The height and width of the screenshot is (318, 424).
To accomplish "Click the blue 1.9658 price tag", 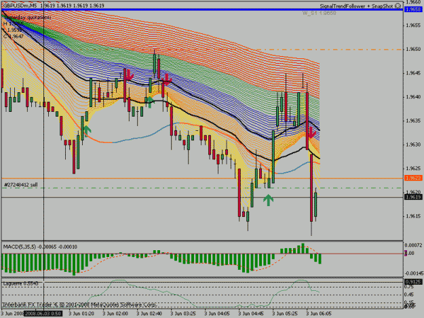I will [413, 9].
